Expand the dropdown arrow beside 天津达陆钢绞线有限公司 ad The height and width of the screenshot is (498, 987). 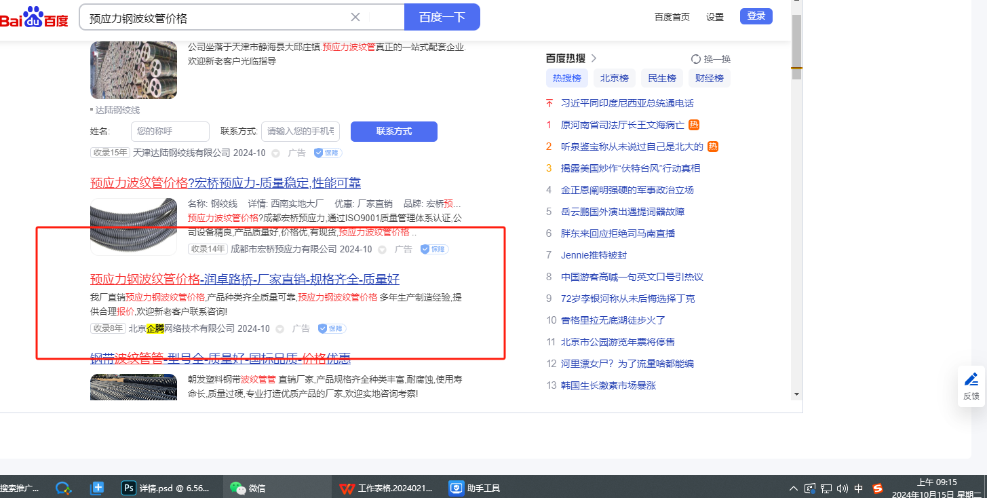275,153
